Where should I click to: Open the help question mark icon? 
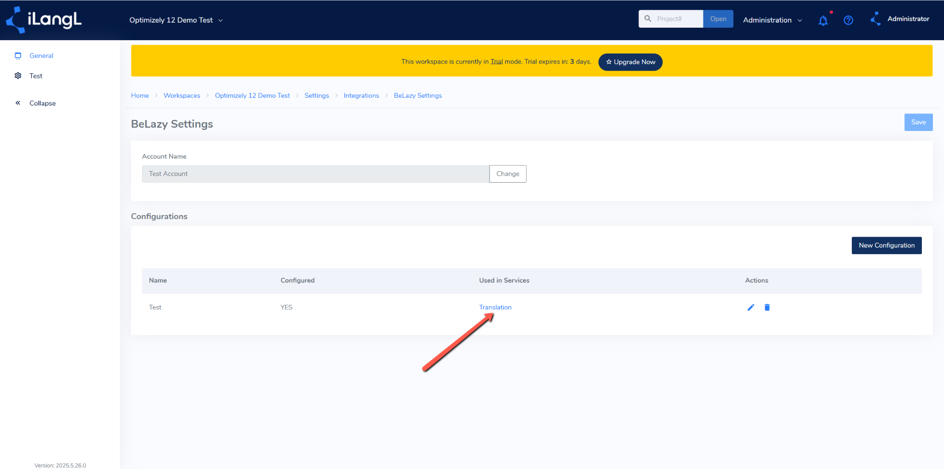pos(848,20)
